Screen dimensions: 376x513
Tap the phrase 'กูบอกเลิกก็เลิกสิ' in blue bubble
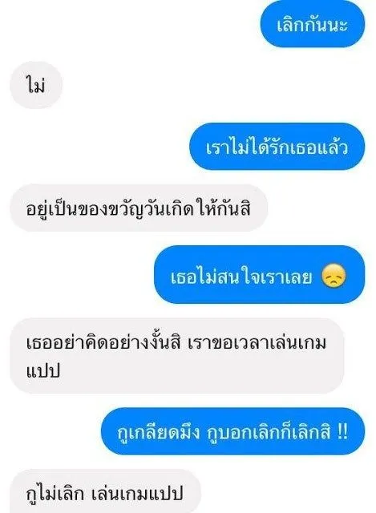coord(269,431)
